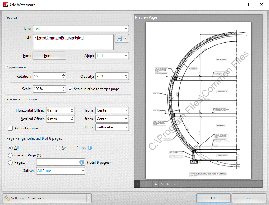Switch preview to page 1
The height and width of the screenshot is (205, 269).
pos(137,184)
